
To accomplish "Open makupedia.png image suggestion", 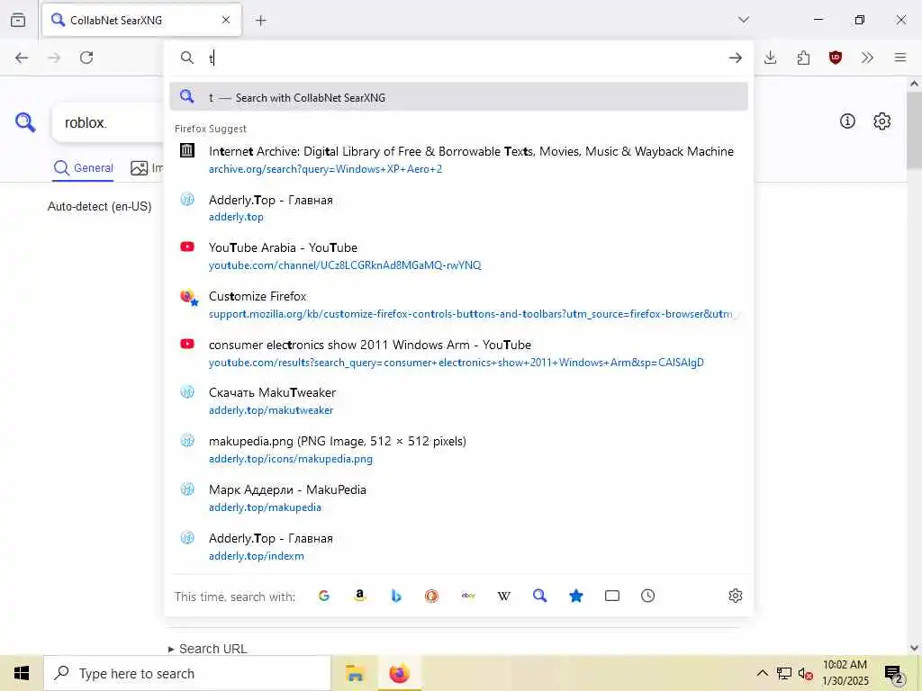I will tap(458, 450).
